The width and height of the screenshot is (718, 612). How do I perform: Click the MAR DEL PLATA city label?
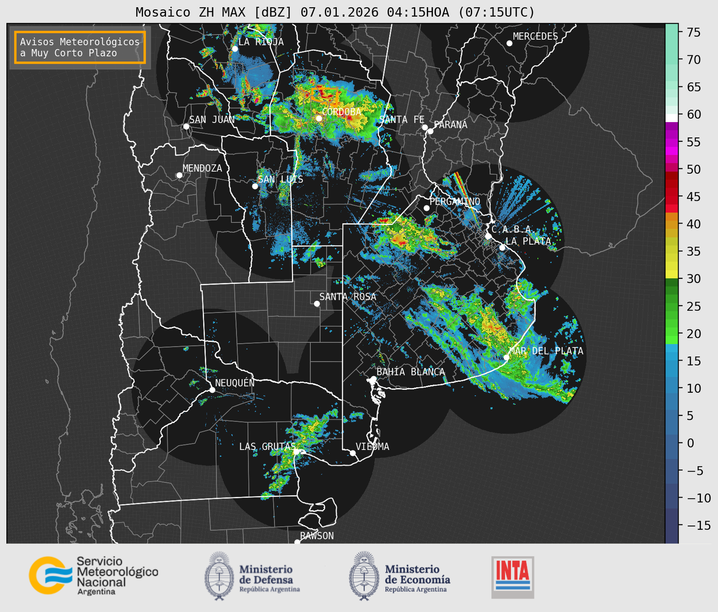(x=546, y=351)
